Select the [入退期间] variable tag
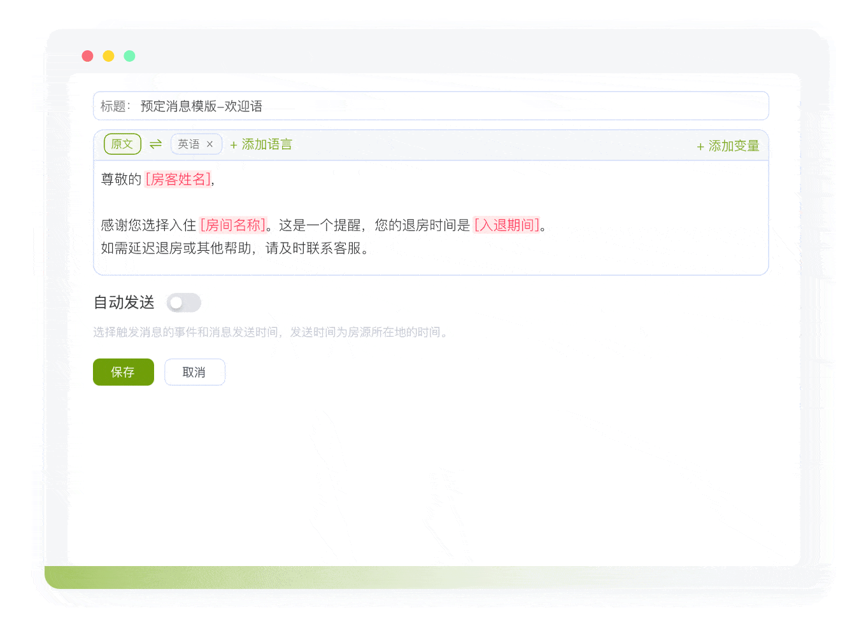866x624 pixels. pos(507,225)
